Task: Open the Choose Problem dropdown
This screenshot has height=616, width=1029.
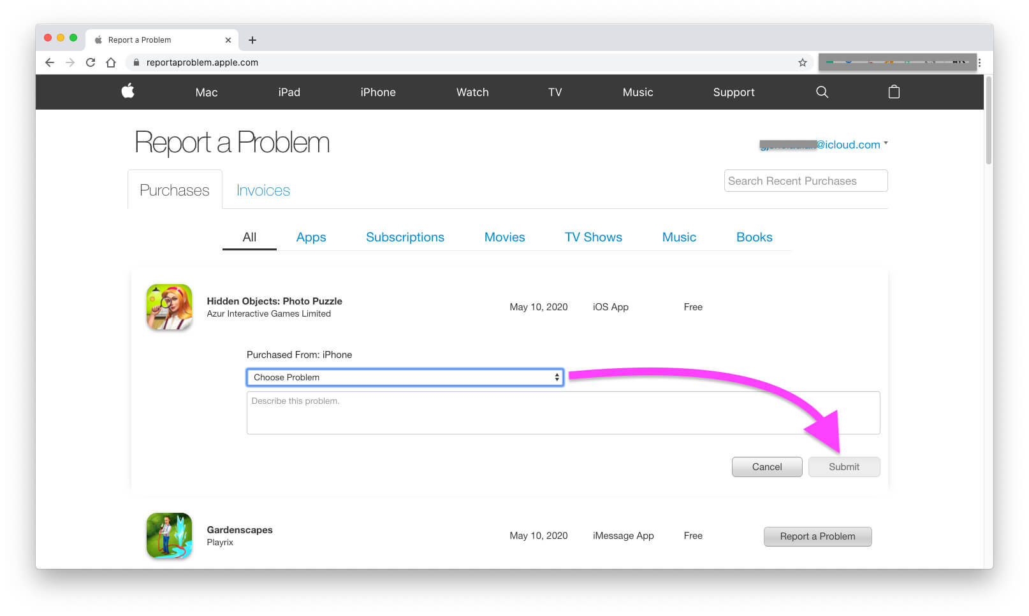Action: pos(405,376)
